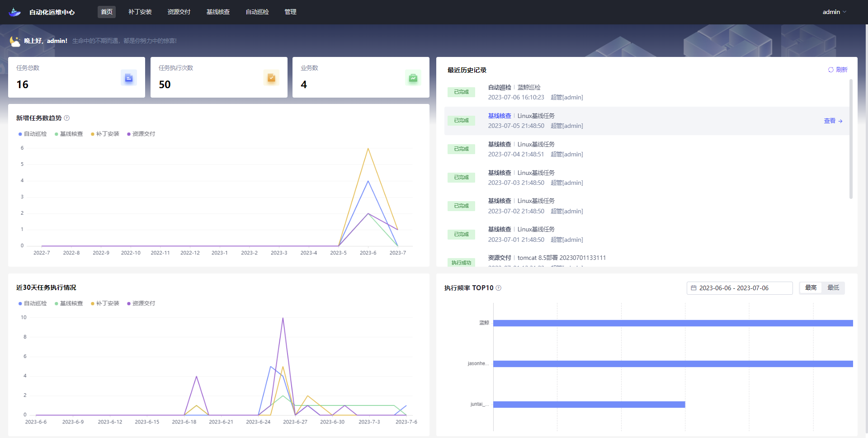The image size is (868, 438).
Task: Click the orange 任务执行次数 card icon
Action: (x=271, y=78)
